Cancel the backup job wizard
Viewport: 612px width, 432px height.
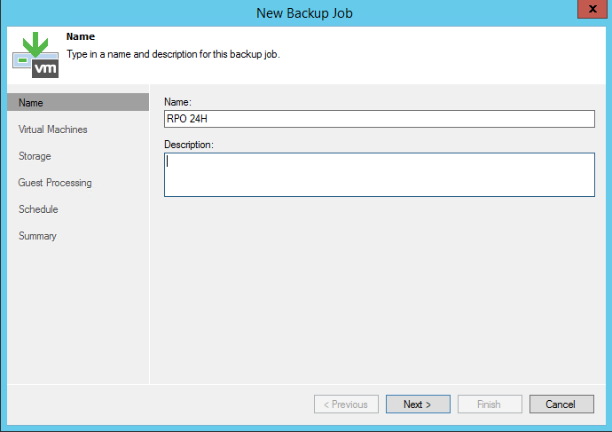click(561, 405)
